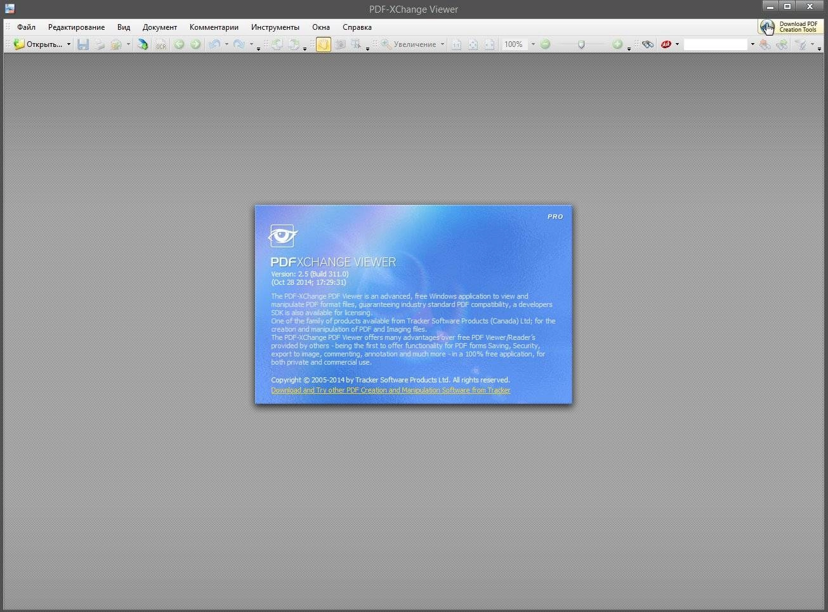828x612 pixels.
Task: Choose the Select text tool
Action: [x=356, y=44]
